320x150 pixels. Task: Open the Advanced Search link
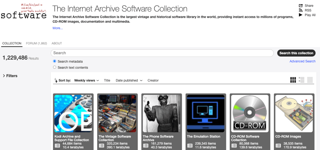[302, 61]
